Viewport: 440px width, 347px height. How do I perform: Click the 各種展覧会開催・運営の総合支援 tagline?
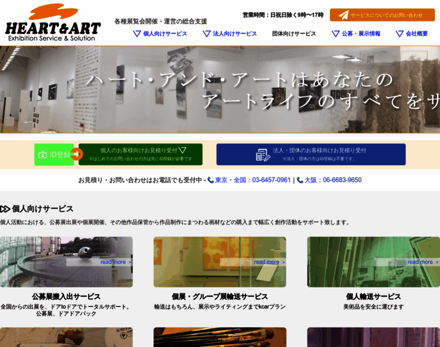pos(161,21)
